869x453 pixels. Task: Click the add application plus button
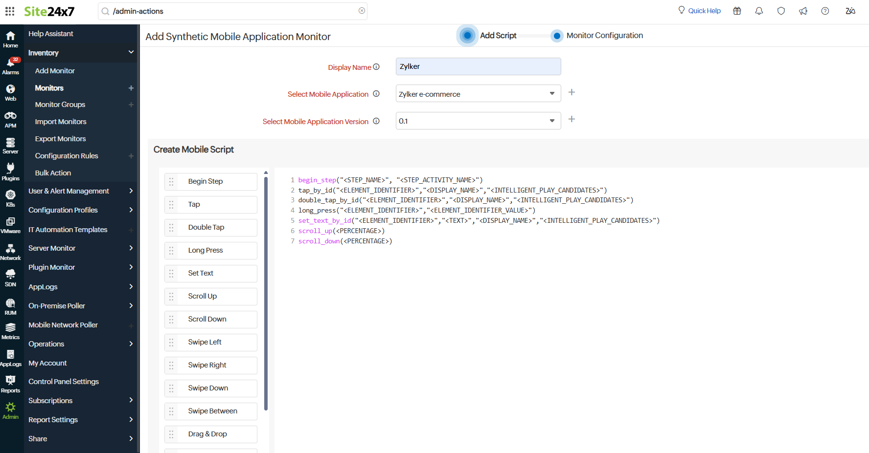pyautogui.click(x=572, y=92)
